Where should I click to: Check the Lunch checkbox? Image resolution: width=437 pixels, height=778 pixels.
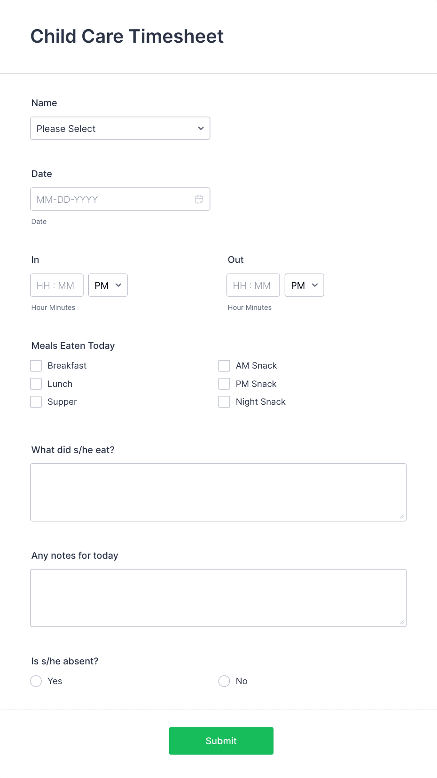point(36,384)
